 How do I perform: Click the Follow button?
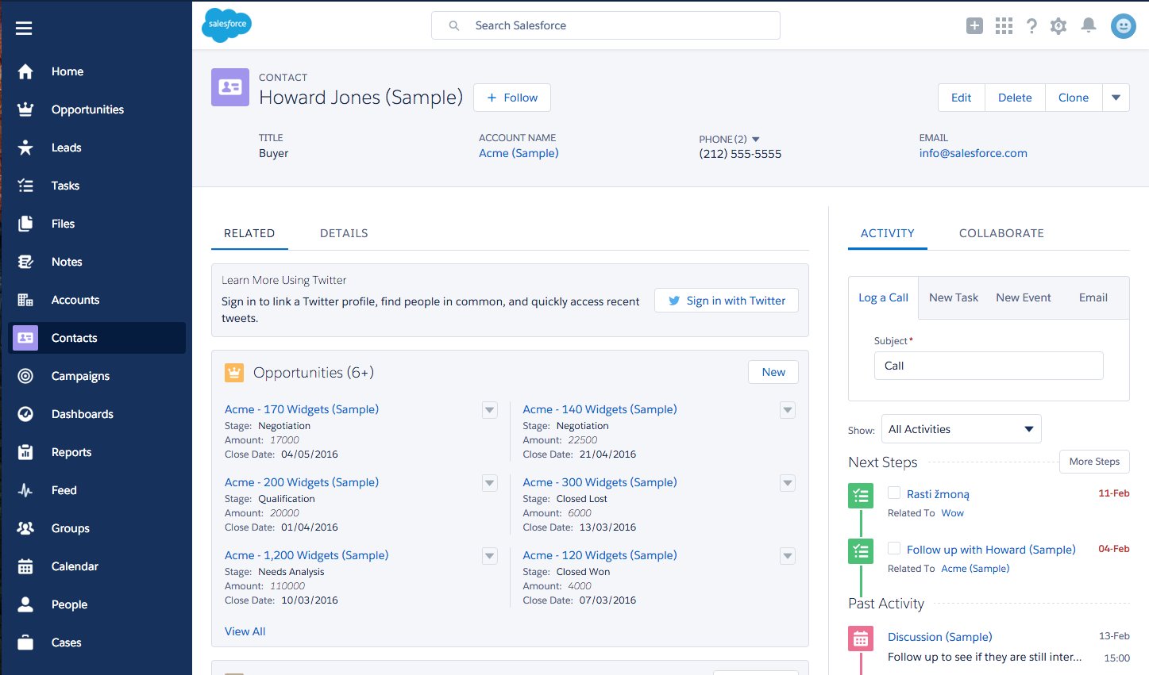tap(512, 98)
